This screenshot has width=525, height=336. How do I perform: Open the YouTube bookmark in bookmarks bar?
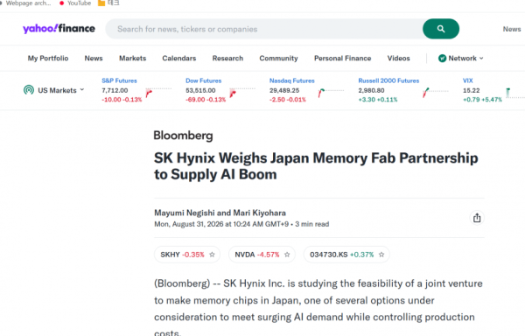point(75,3)
